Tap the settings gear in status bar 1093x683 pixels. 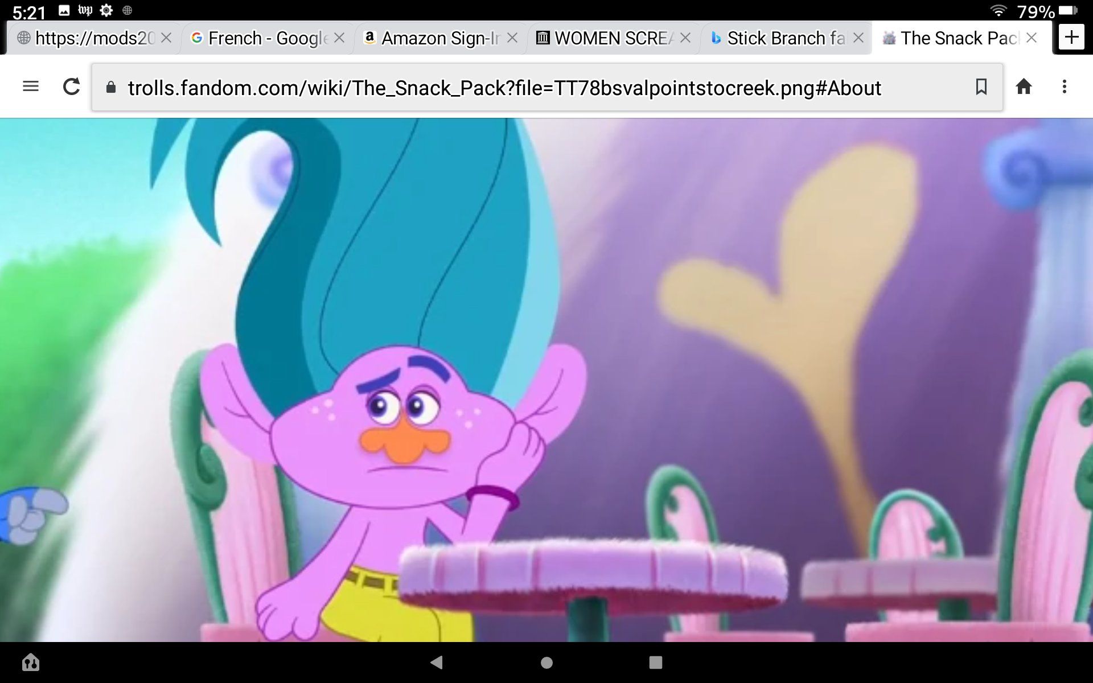106,10
